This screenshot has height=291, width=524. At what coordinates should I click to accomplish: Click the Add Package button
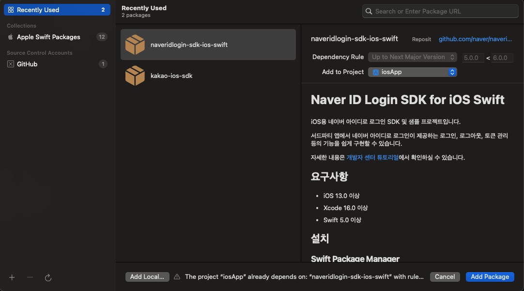point(490,277)
